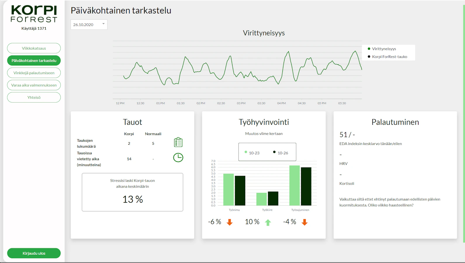Click the red down arrow next to -6 %

tap(230, 222)
